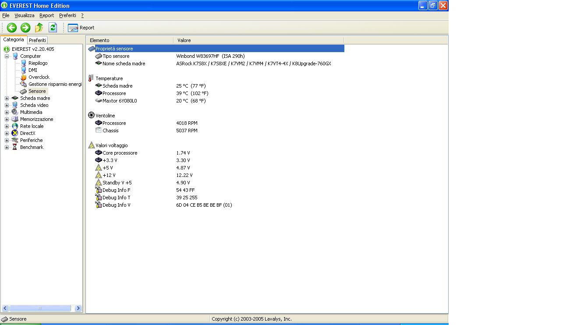Click the Computer icon in the tree
Viewport: 577px width, 325px height.
tap(15, 56)
